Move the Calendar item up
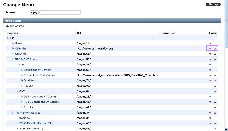 pos(215,49)
